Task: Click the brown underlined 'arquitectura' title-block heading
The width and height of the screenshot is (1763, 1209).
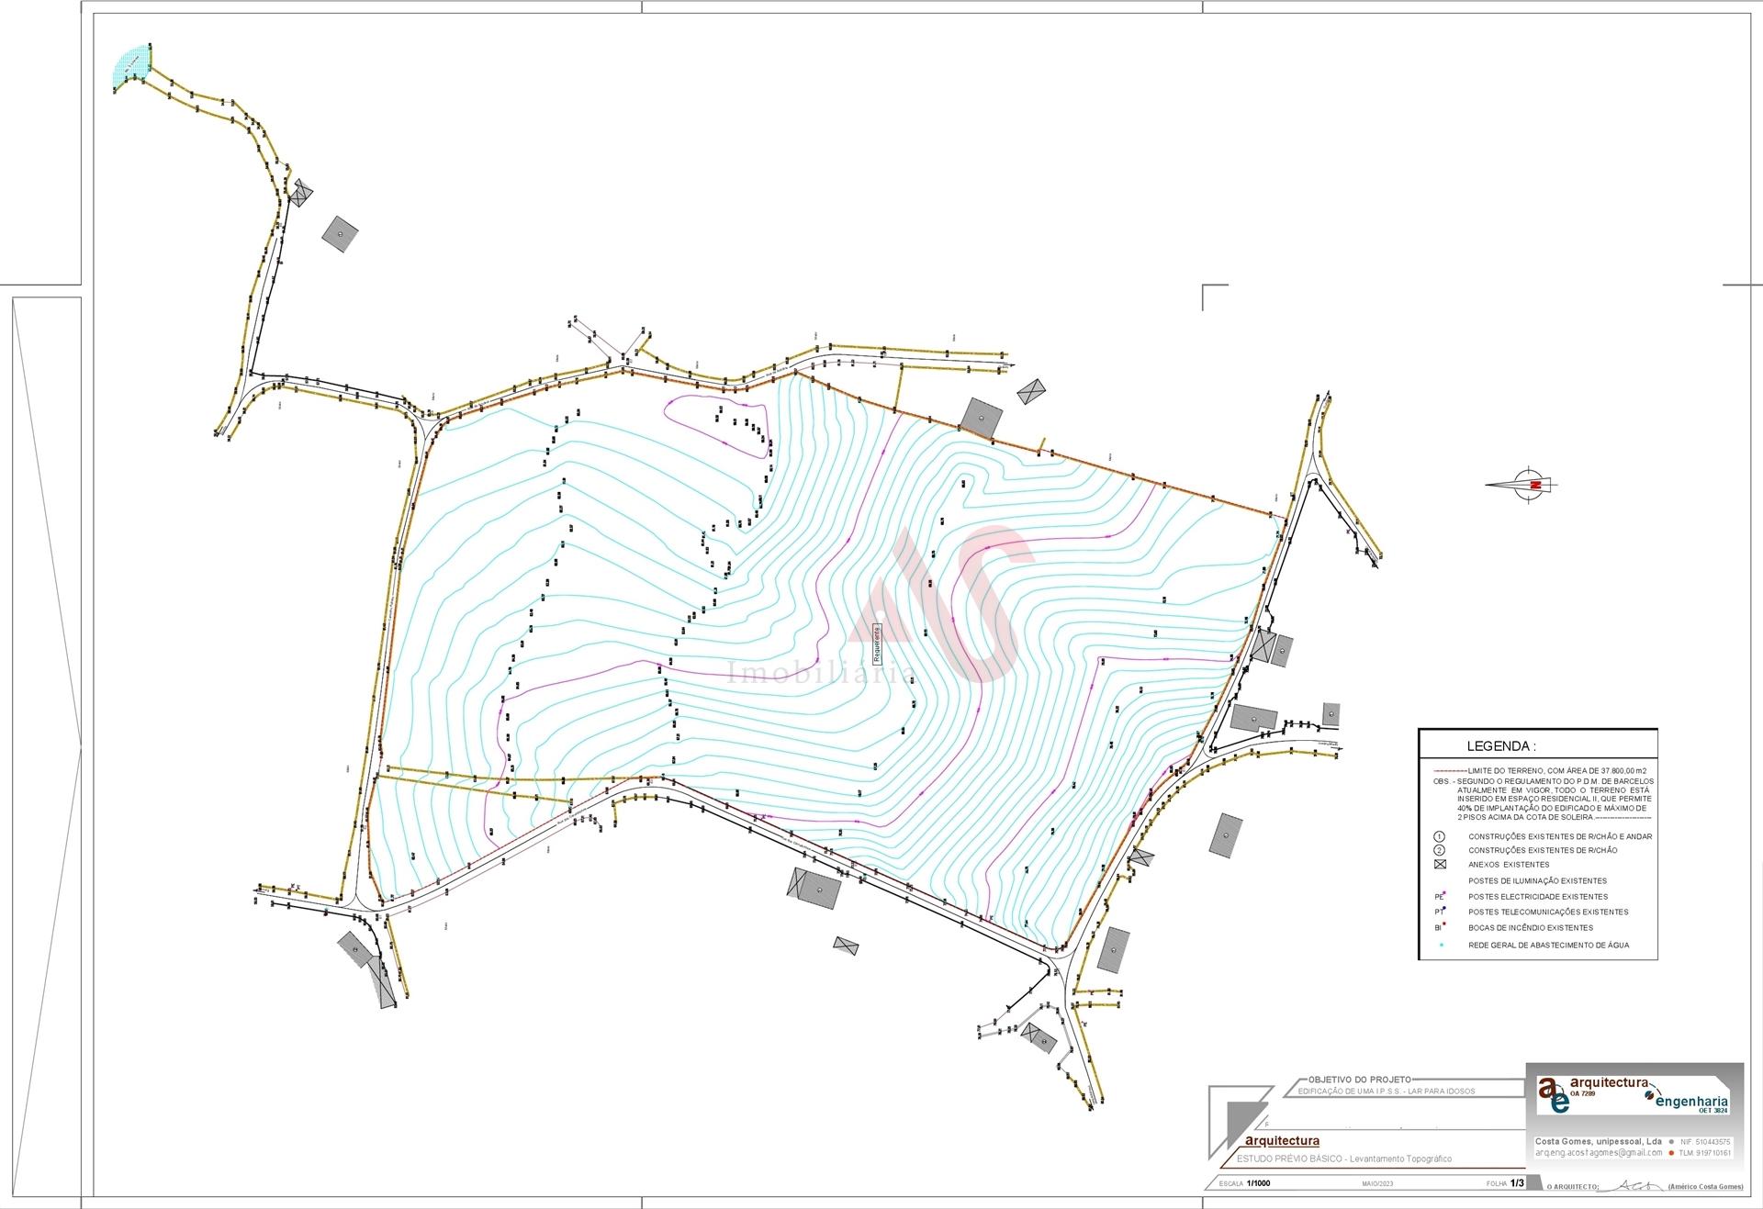Action: point(1282,1141)
